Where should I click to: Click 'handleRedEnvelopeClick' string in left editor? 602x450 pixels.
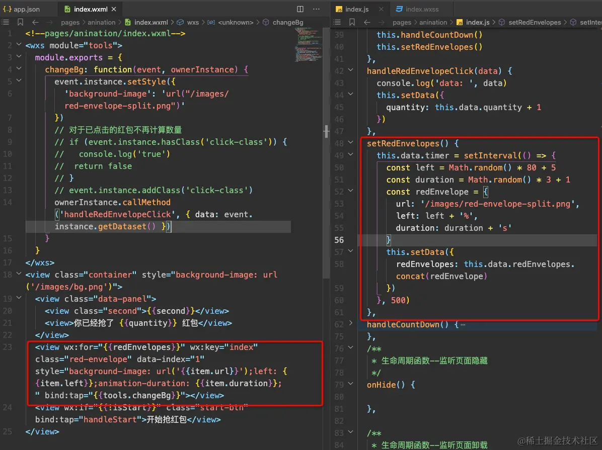(x=117, y=215)
